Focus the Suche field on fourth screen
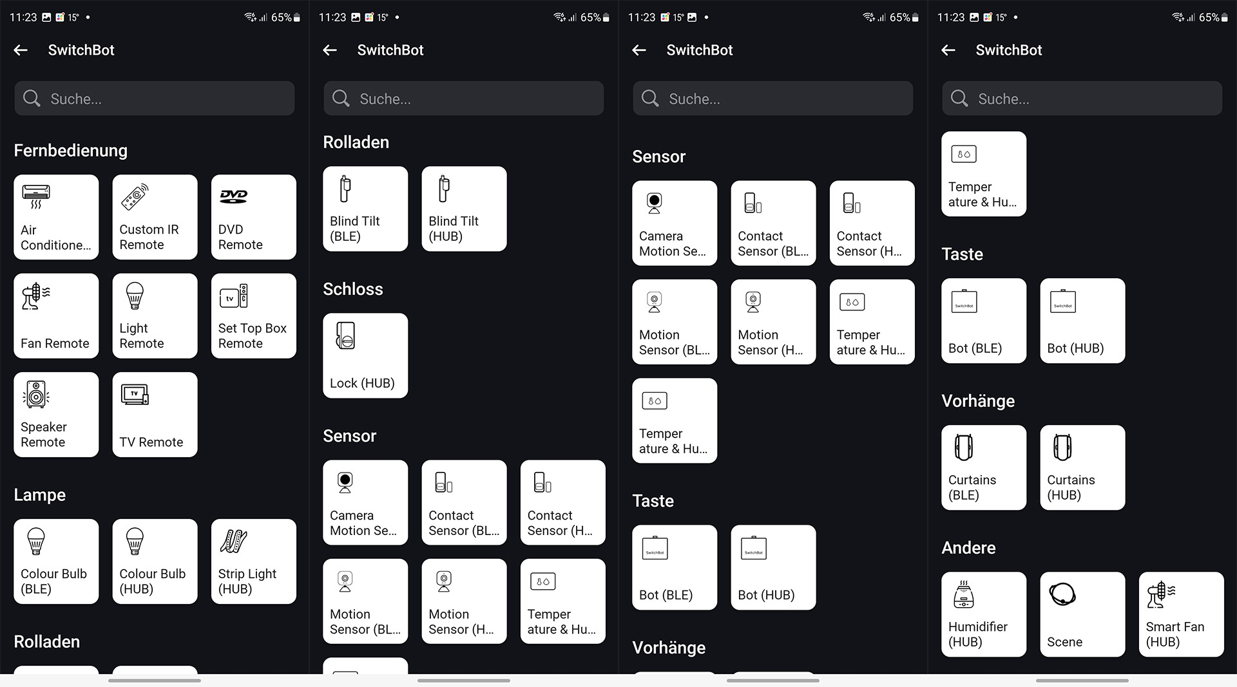Viewport: 1237px width, 687px height. coord(1082,99)
